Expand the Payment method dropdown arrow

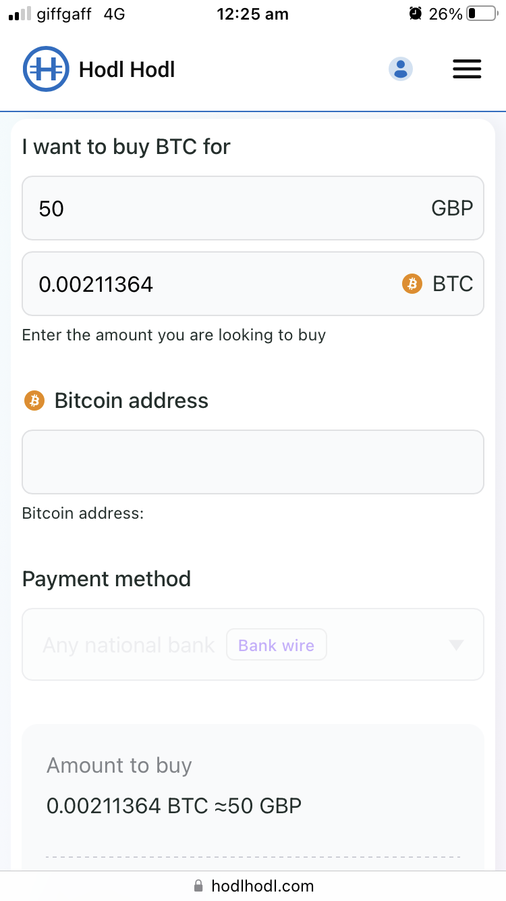click(456, 645)
